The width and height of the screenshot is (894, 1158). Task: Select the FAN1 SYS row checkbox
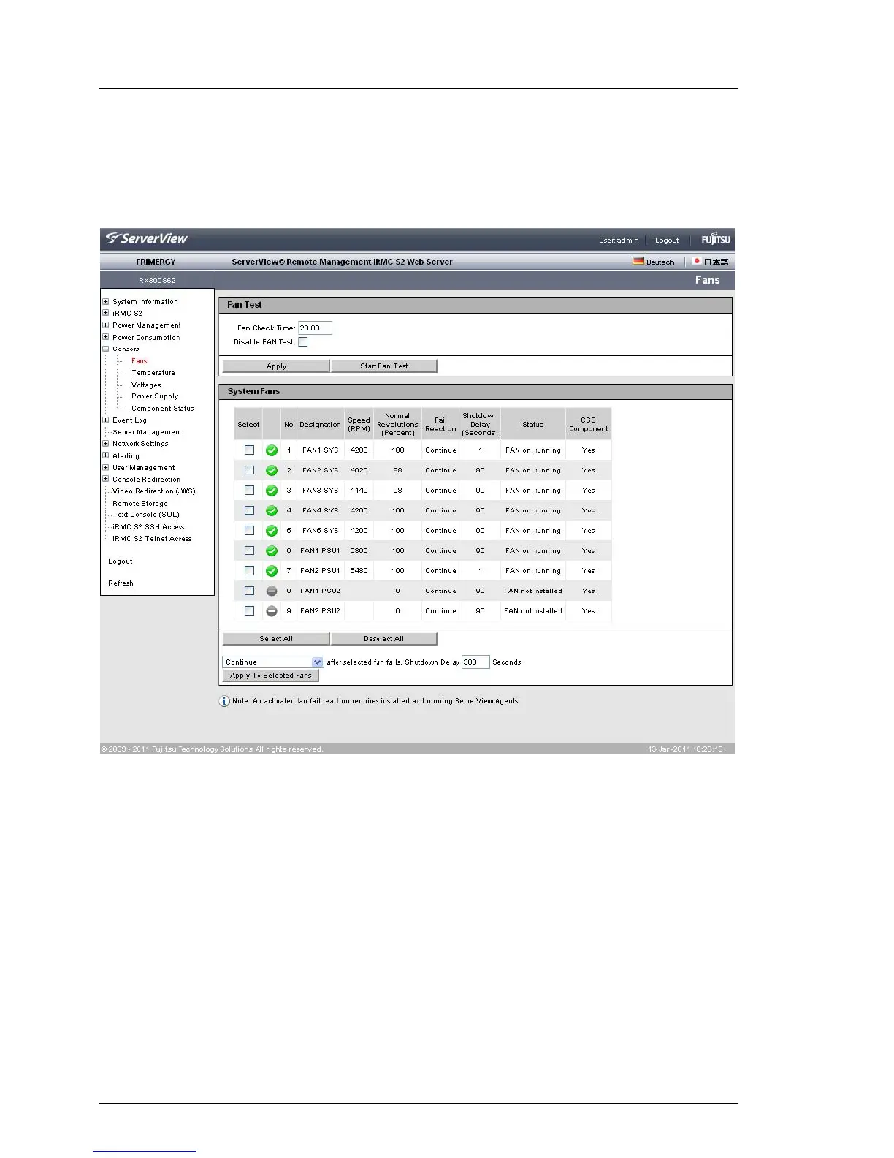[x=249, y=450]
